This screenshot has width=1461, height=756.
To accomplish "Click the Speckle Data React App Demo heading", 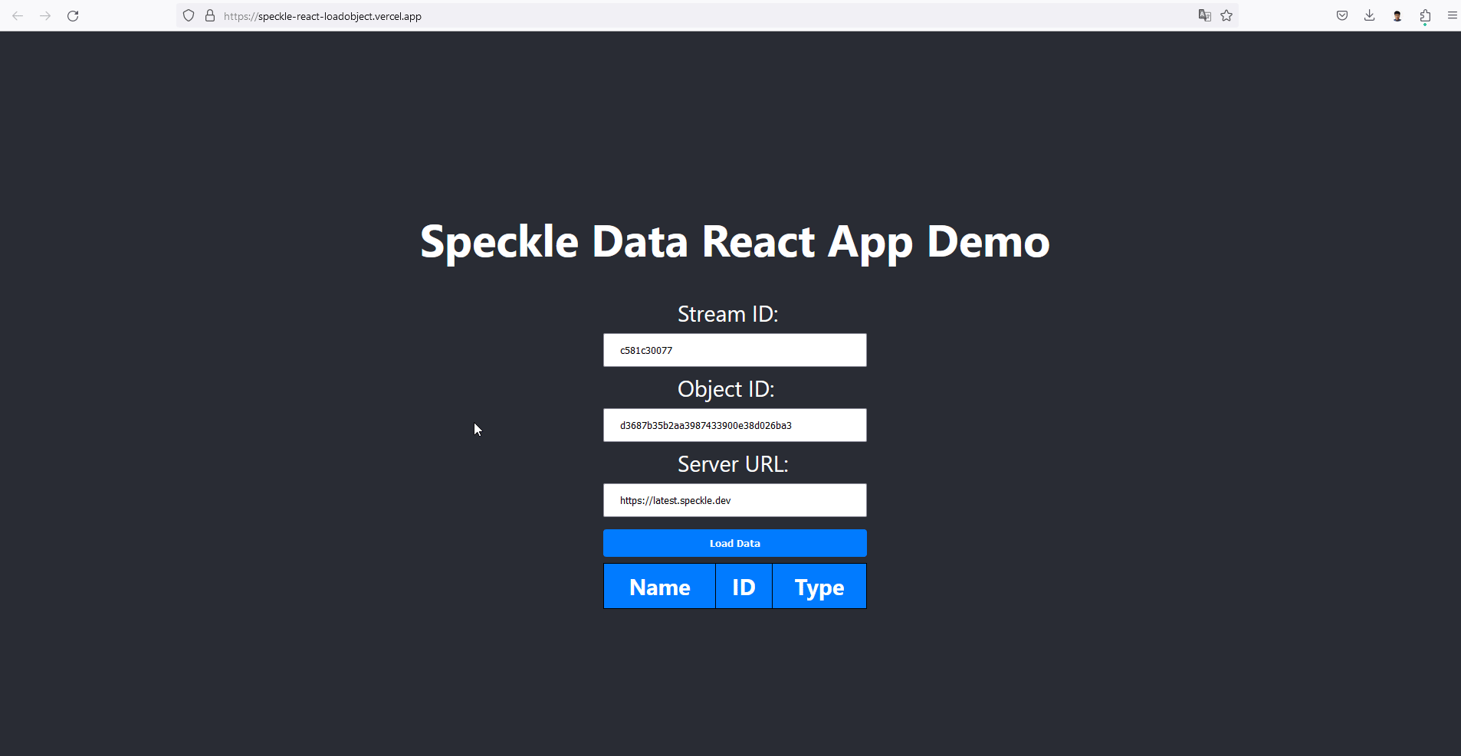I will [x=735, y=241].
